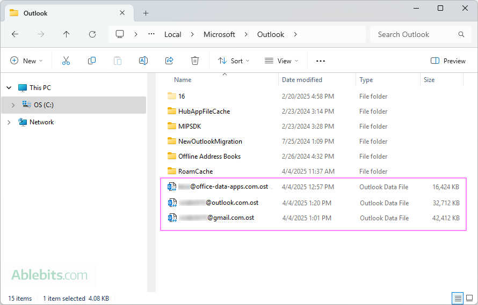Open the See more ellipsis menu
The height and width of the screenshot is (305, 478).
(321, 61)
